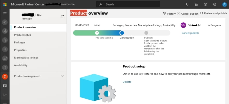Click the 08/06/2020 submission date
229x104 pixels.
point(82,25)
